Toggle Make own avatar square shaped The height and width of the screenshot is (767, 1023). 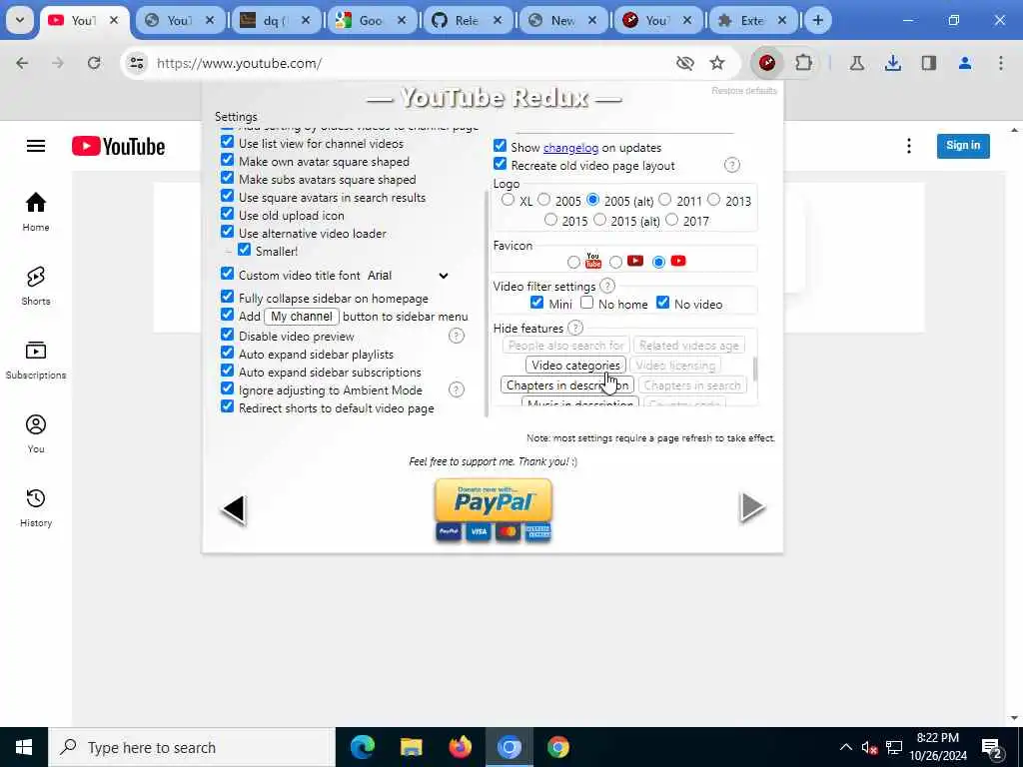point(227,160)
